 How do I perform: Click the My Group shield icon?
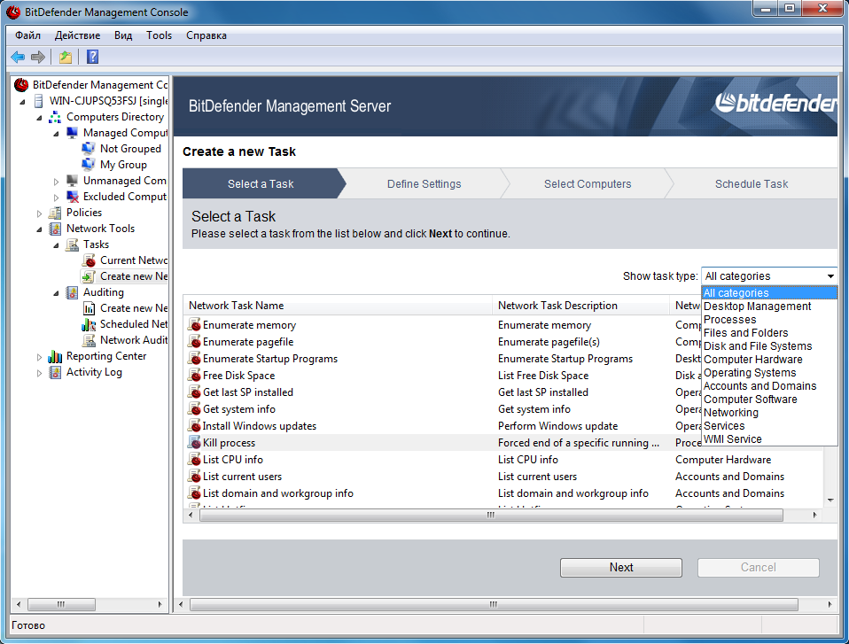pyautogui.click(x=89, y=165)
